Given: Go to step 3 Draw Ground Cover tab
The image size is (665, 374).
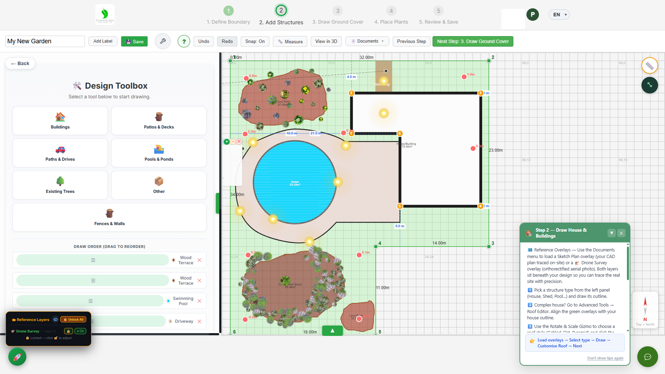Looking at the screenshot, I should 338,16.
